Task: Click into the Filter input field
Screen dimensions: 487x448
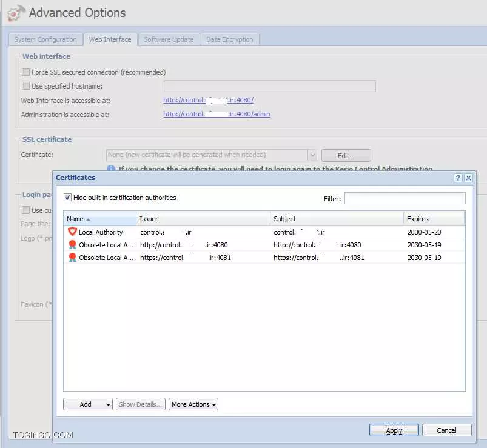Action: click(405, 198)
